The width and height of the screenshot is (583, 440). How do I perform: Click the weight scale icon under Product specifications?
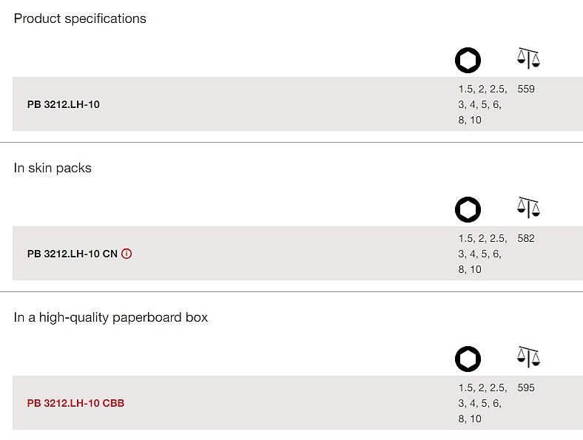point(528,58)
